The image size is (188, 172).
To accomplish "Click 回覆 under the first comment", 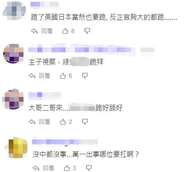I will coord(47,31).
